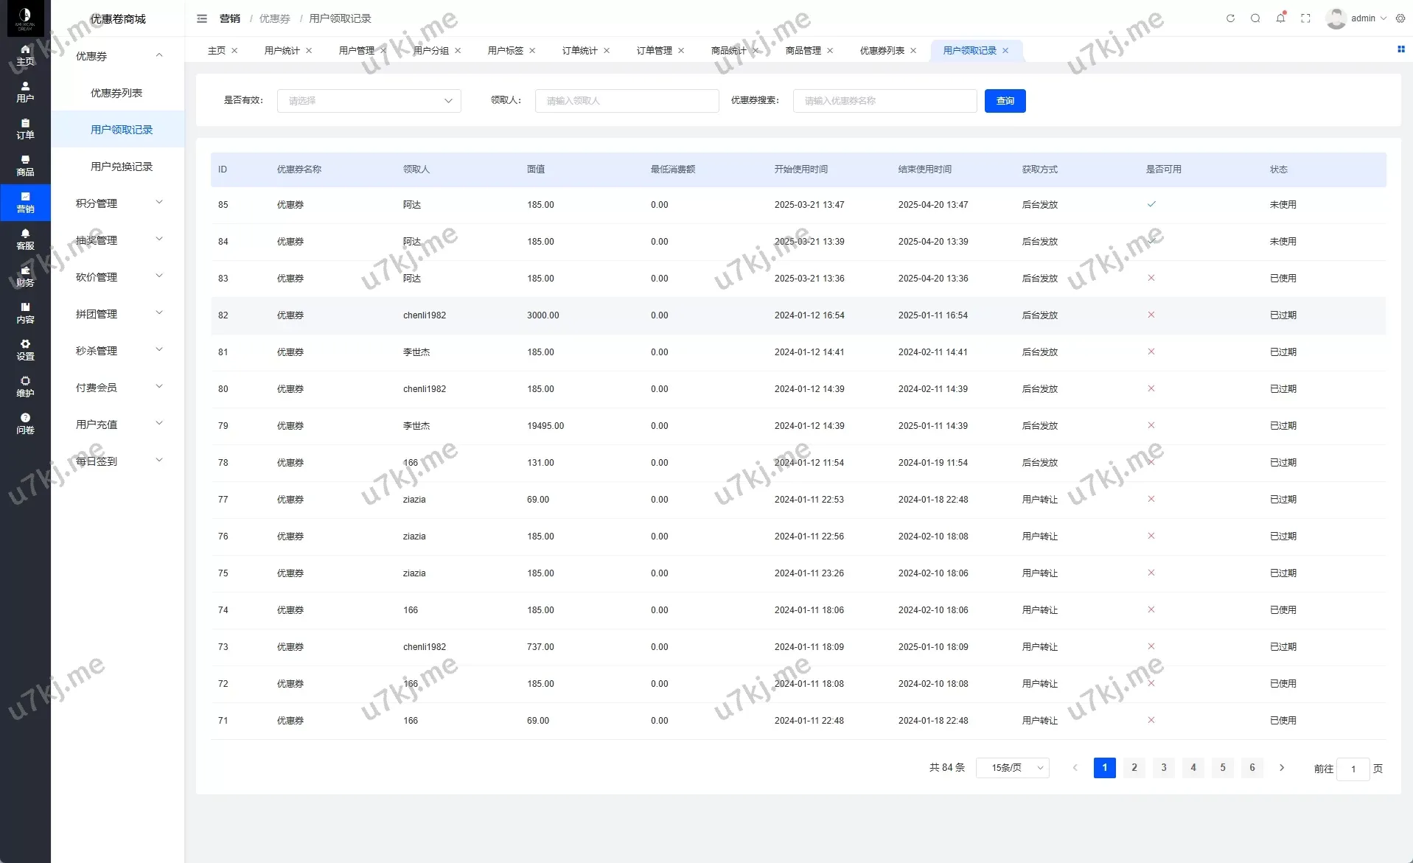
Task: Expand the 积分管理 submenu
Action: (118, 203)
